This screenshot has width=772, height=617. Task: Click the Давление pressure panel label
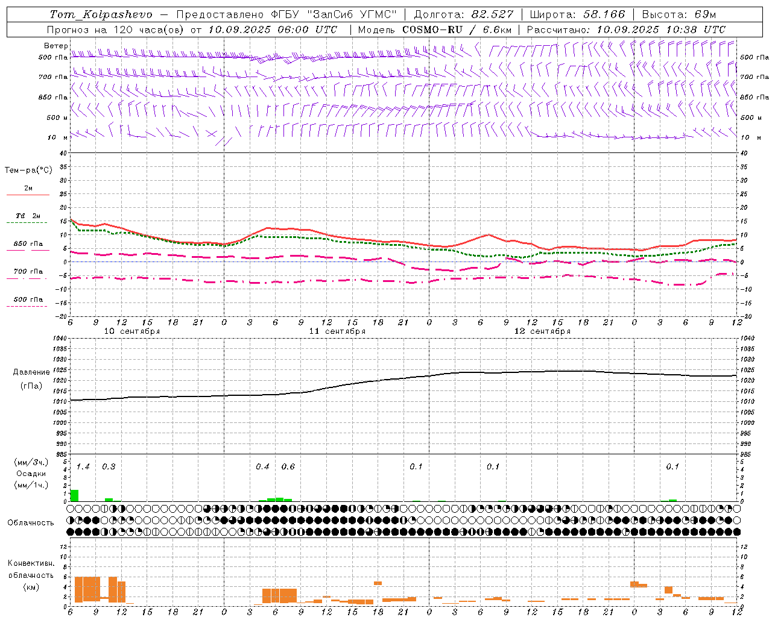[31, 372]
